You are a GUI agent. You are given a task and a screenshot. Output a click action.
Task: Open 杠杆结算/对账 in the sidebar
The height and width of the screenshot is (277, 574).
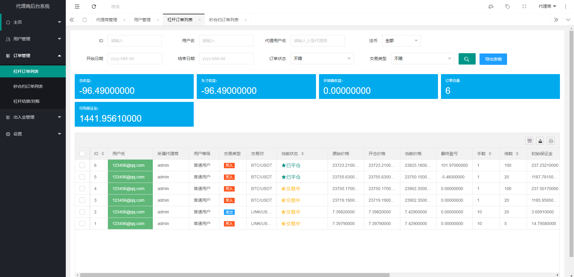click(x=27, y=101)
